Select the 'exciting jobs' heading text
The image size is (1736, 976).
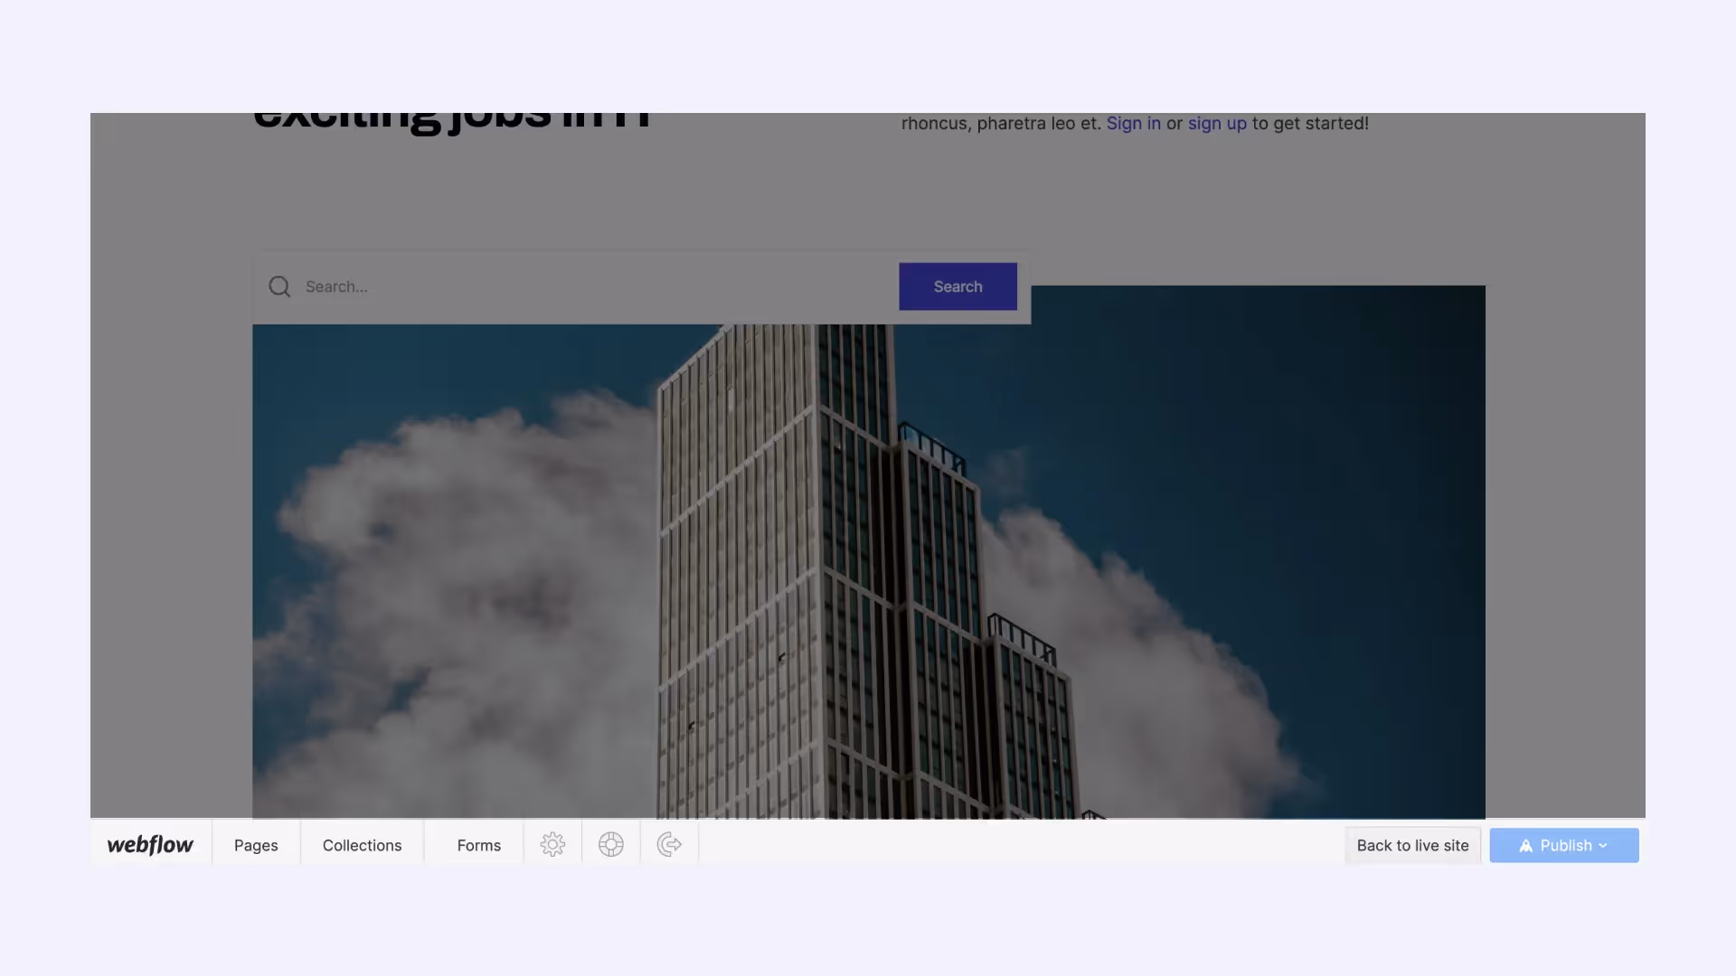452,120
